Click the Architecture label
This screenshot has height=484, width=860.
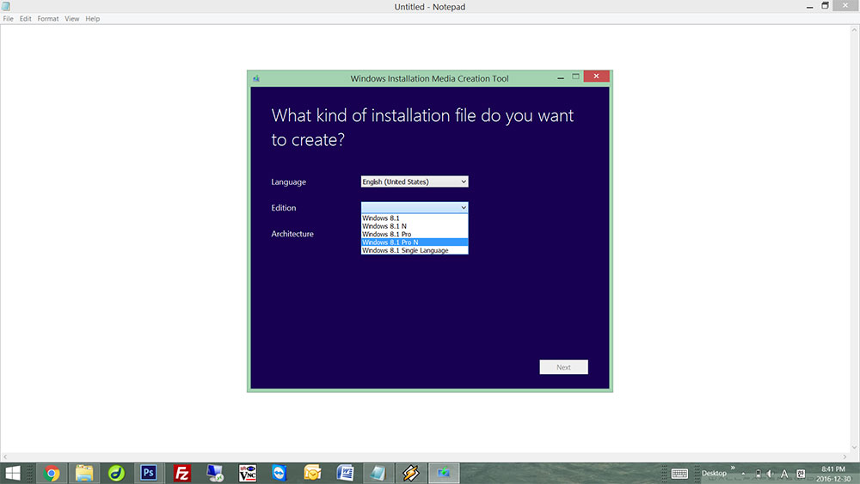(292, 234)
